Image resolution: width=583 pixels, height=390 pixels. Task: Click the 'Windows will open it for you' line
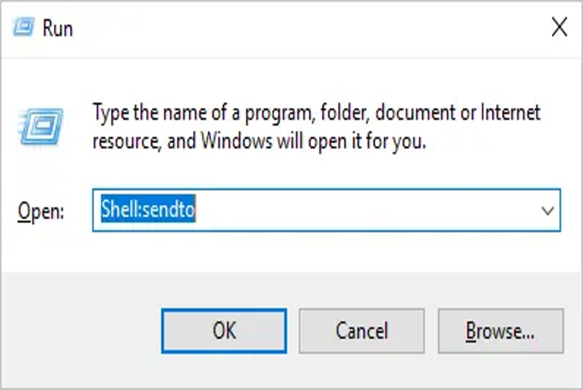click(x=313, y=141)
